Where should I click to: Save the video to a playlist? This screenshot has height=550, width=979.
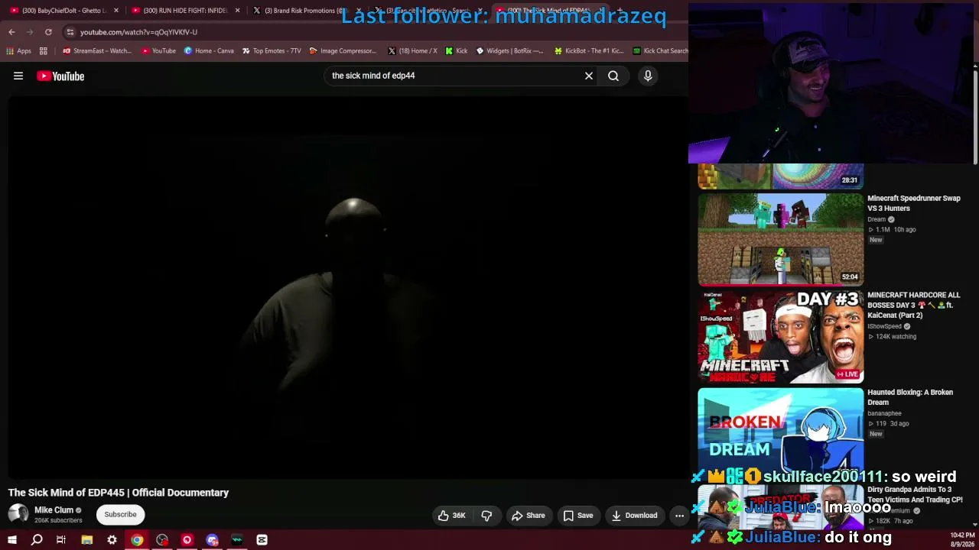coord(578,516)
